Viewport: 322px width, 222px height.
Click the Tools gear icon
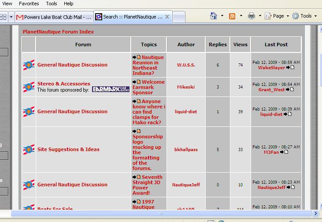[296, 16]
